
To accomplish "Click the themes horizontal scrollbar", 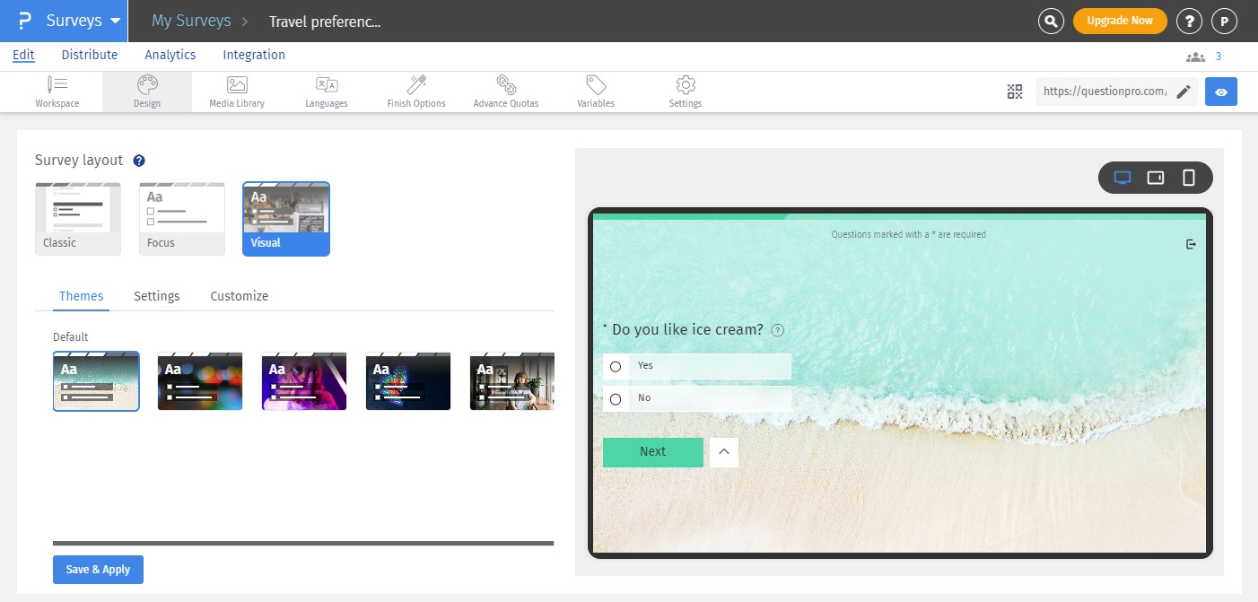I will coord(303,543).
